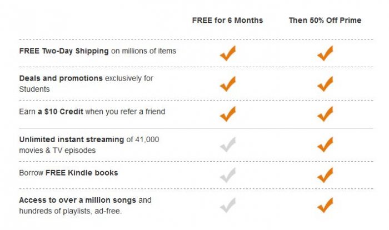
Task: Click 'Earn a $10 Credit' referral text
Action: click(92, 112)
